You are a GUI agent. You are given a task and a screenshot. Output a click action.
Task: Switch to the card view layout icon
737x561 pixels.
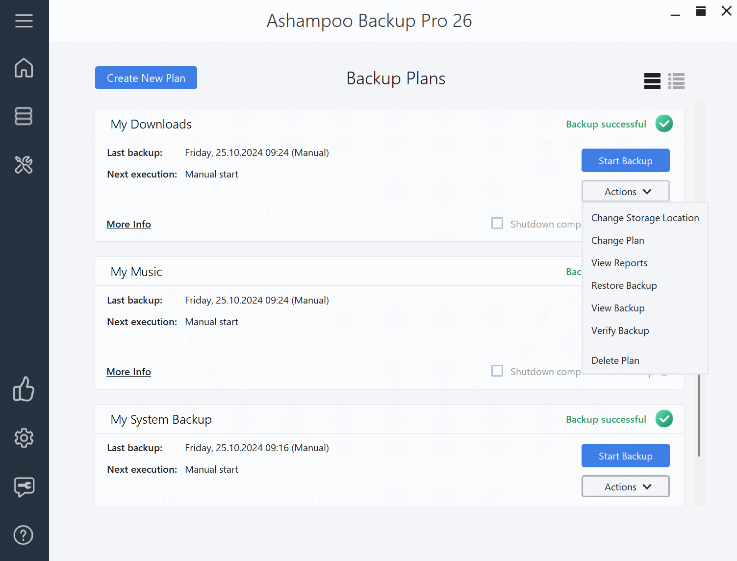tap(652, 81)
